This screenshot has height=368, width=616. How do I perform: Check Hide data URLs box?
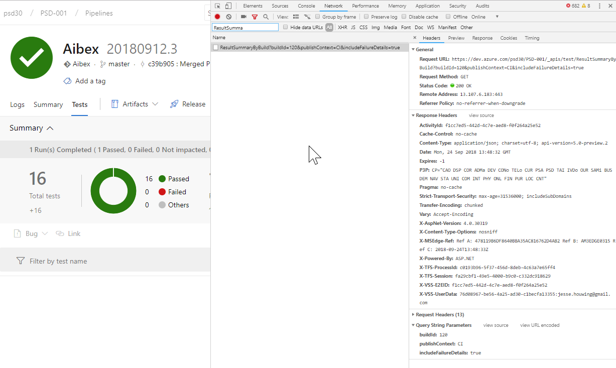tap(286, 27)
